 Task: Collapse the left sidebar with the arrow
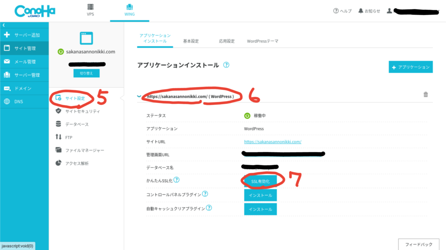3,25
